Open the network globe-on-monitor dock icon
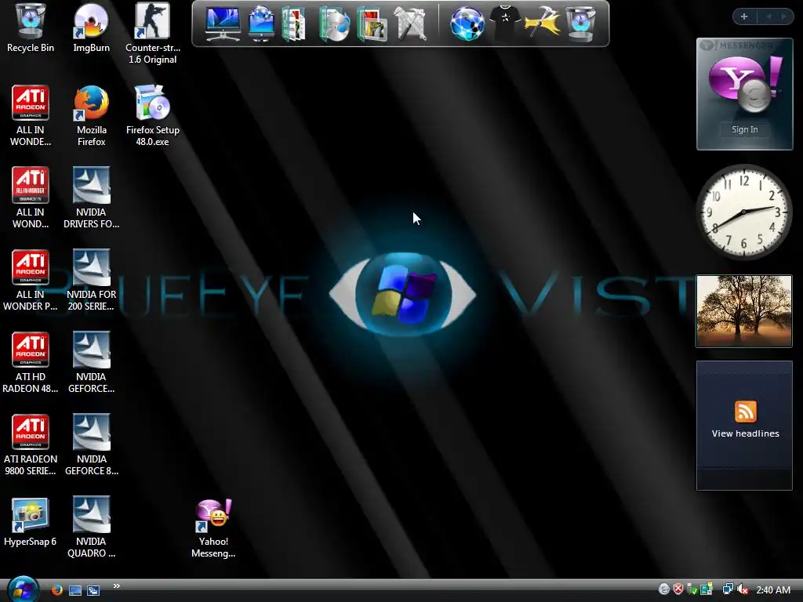 (261, 24)
